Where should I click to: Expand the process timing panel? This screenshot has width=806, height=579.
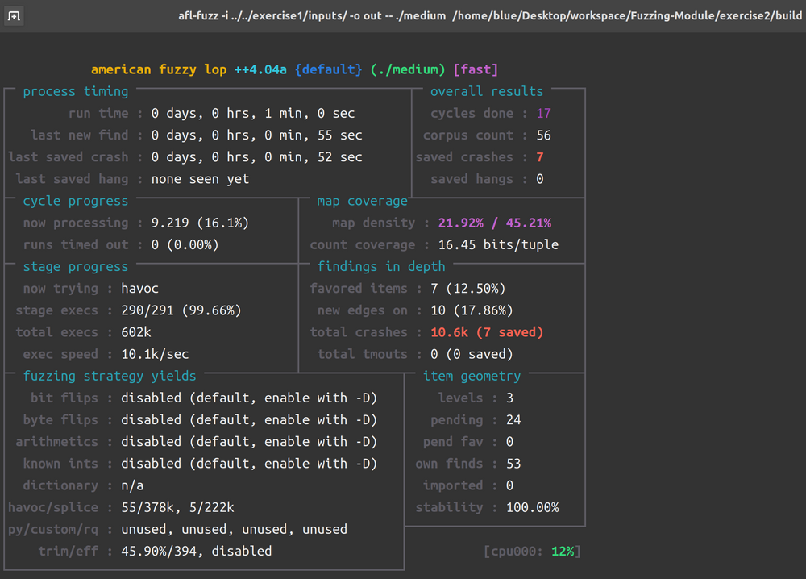(77, 91)
